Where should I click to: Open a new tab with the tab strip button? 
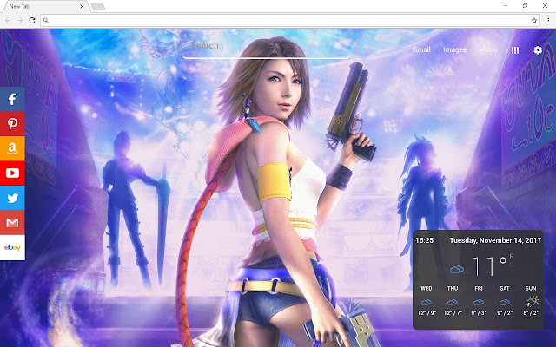click(98, 7)
